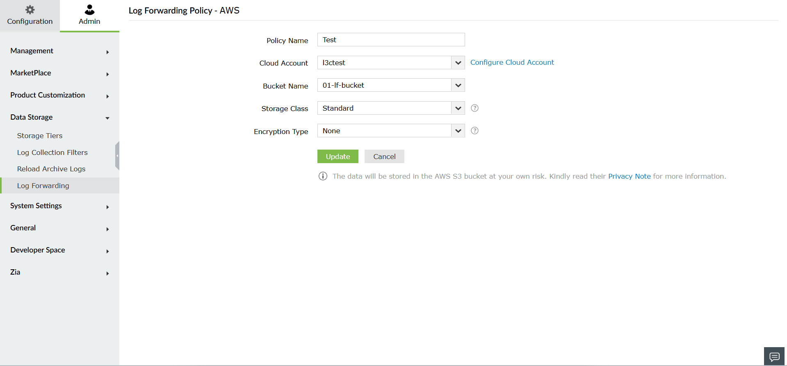This screenshot has width=787, height=366.
Task: Expand the Zia menu section
Action: click(59, 272)
